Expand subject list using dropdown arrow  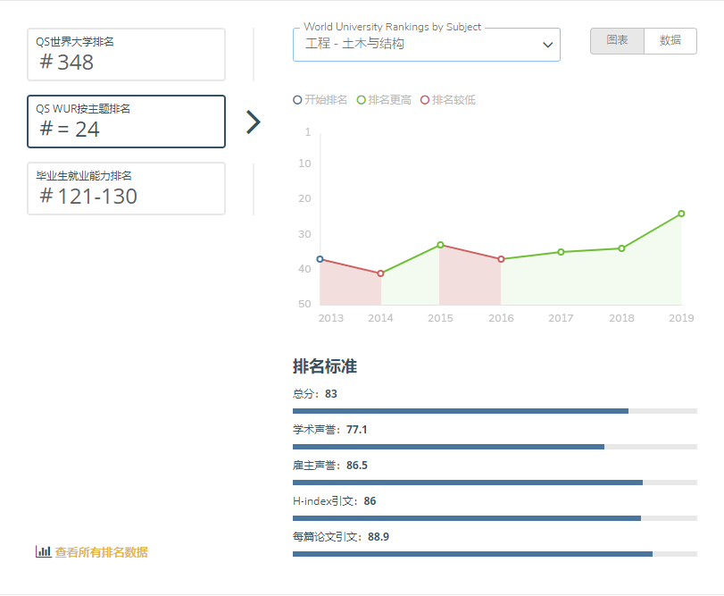pyautogui.click(x=547, y=45)
